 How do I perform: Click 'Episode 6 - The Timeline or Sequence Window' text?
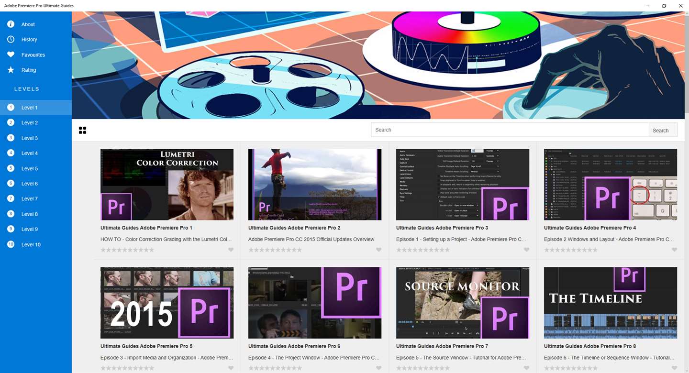[609, 358]
